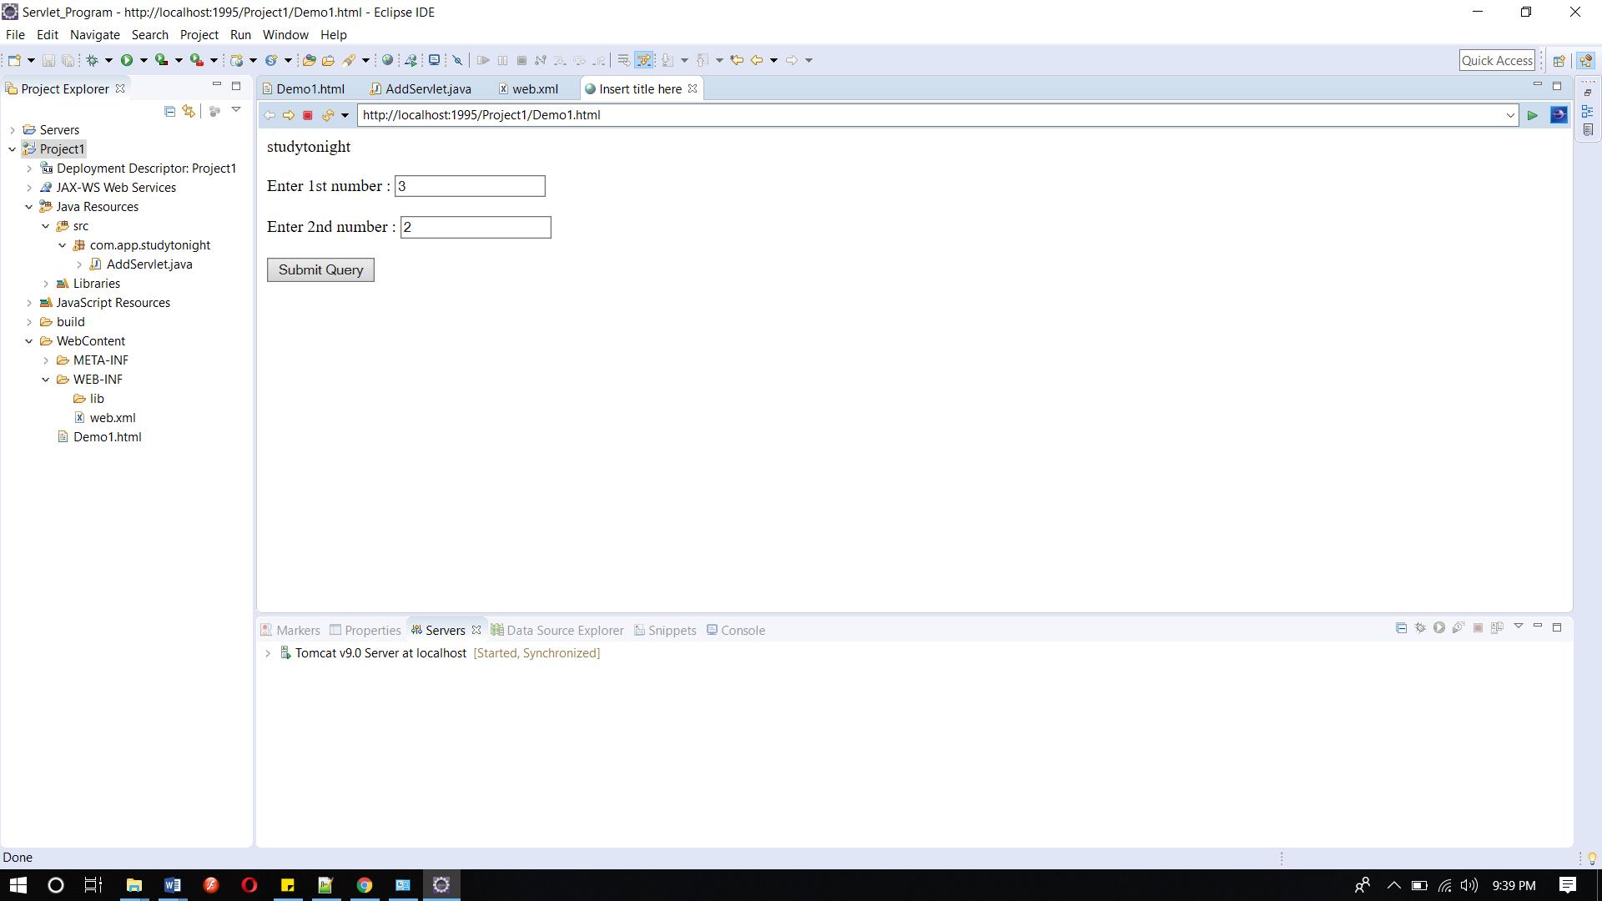
Task: Click the main toolbar Forward arrow
Action: [x=792, y=60]
